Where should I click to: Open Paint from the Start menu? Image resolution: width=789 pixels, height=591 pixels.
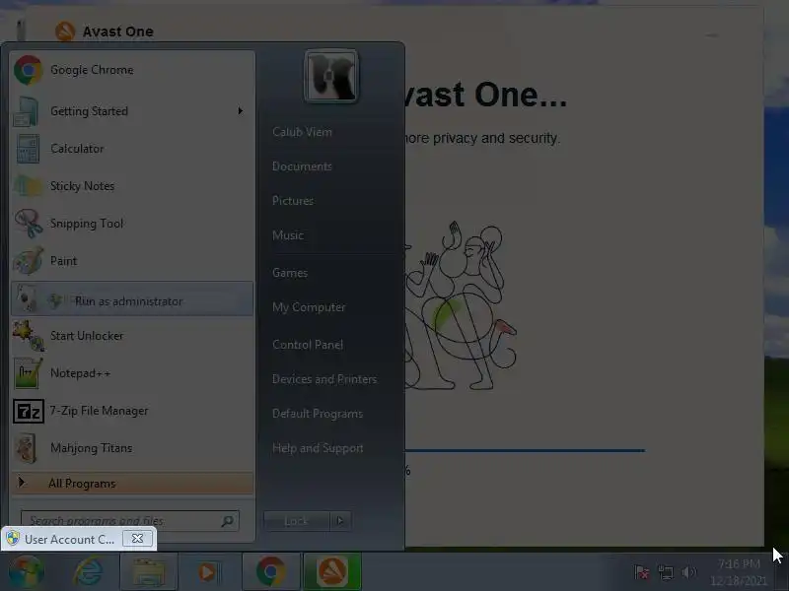pos(132,261)
